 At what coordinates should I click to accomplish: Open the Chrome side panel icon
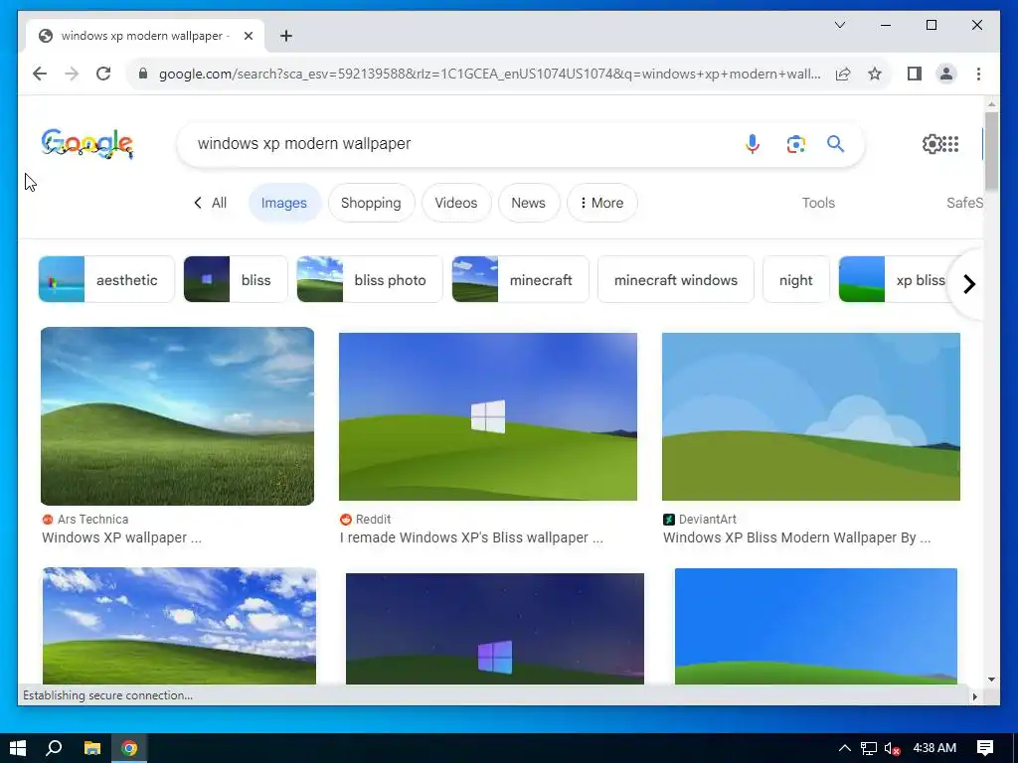[x=915, y=74]
